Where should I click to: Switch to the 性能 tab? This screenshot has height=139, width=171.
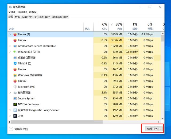18,17
